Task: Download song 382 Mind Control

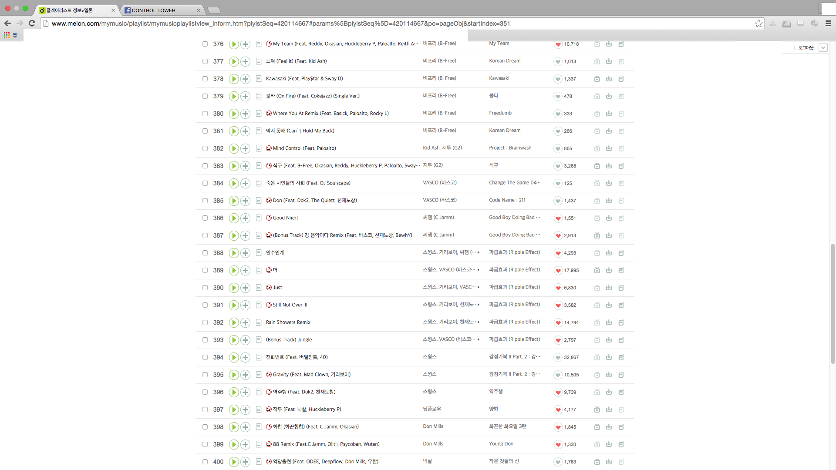Action: click(x=609, y=148)
